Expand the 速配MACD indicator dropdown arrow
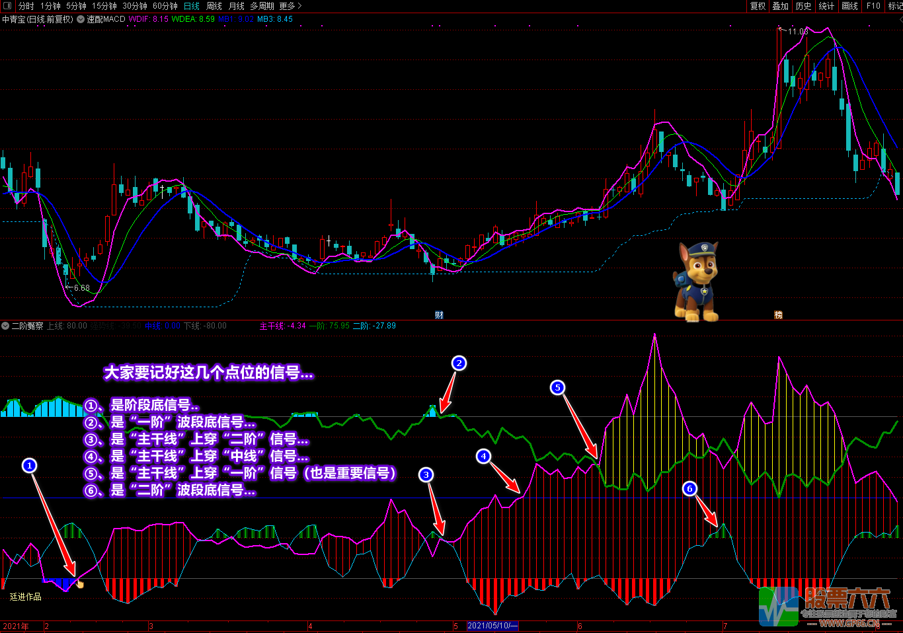Image resolution: width=903 pixels, height=633 pixels. 81,19
